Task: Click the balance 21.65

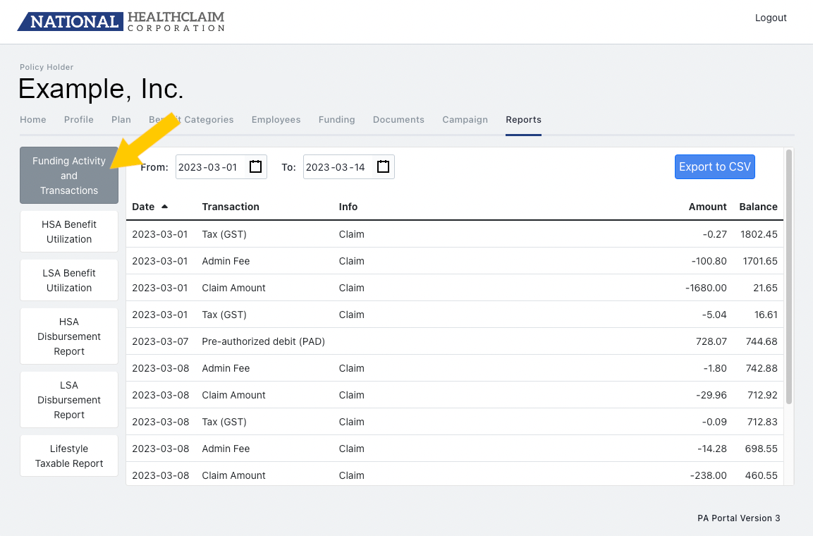Action: 765,288
